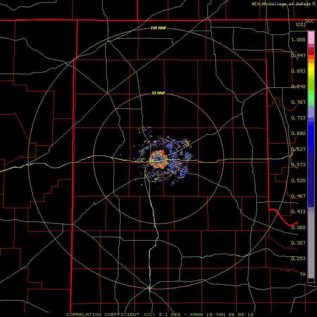Click the radar echo core at the center
This screenshot has height=317, width=317.
coord(159,160)
